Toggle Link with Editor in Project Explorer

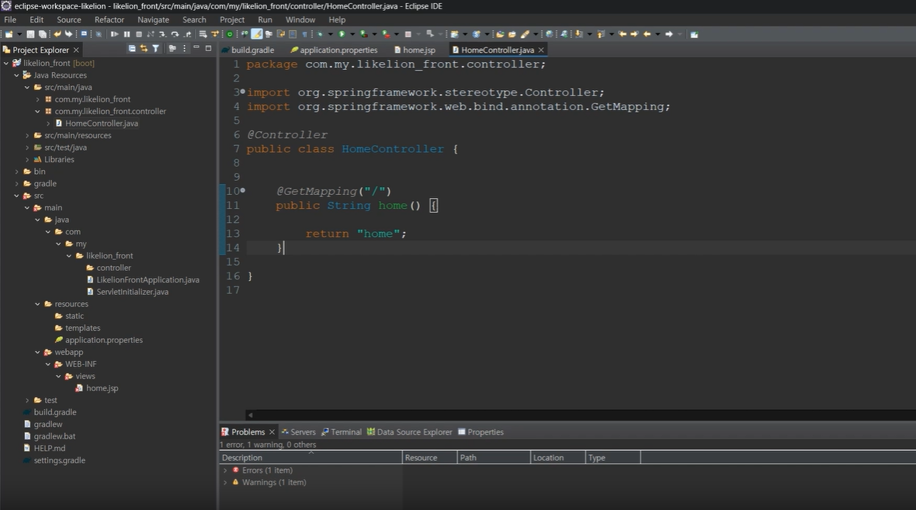144,49
